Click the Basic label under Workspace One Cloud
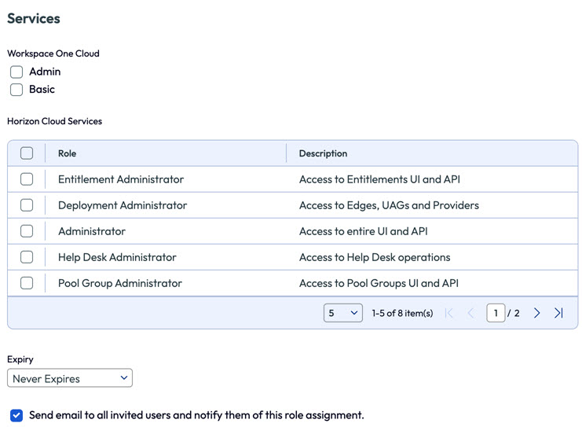Screen dimensions: 582x427 pyautogui.click(x=42, y=89)
